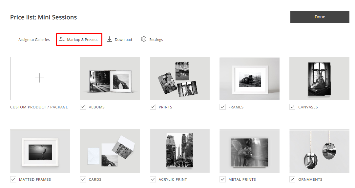Screen dimensions: 355x188
Task: Select the Frames product thumbnail
Action: coord(249,79)
